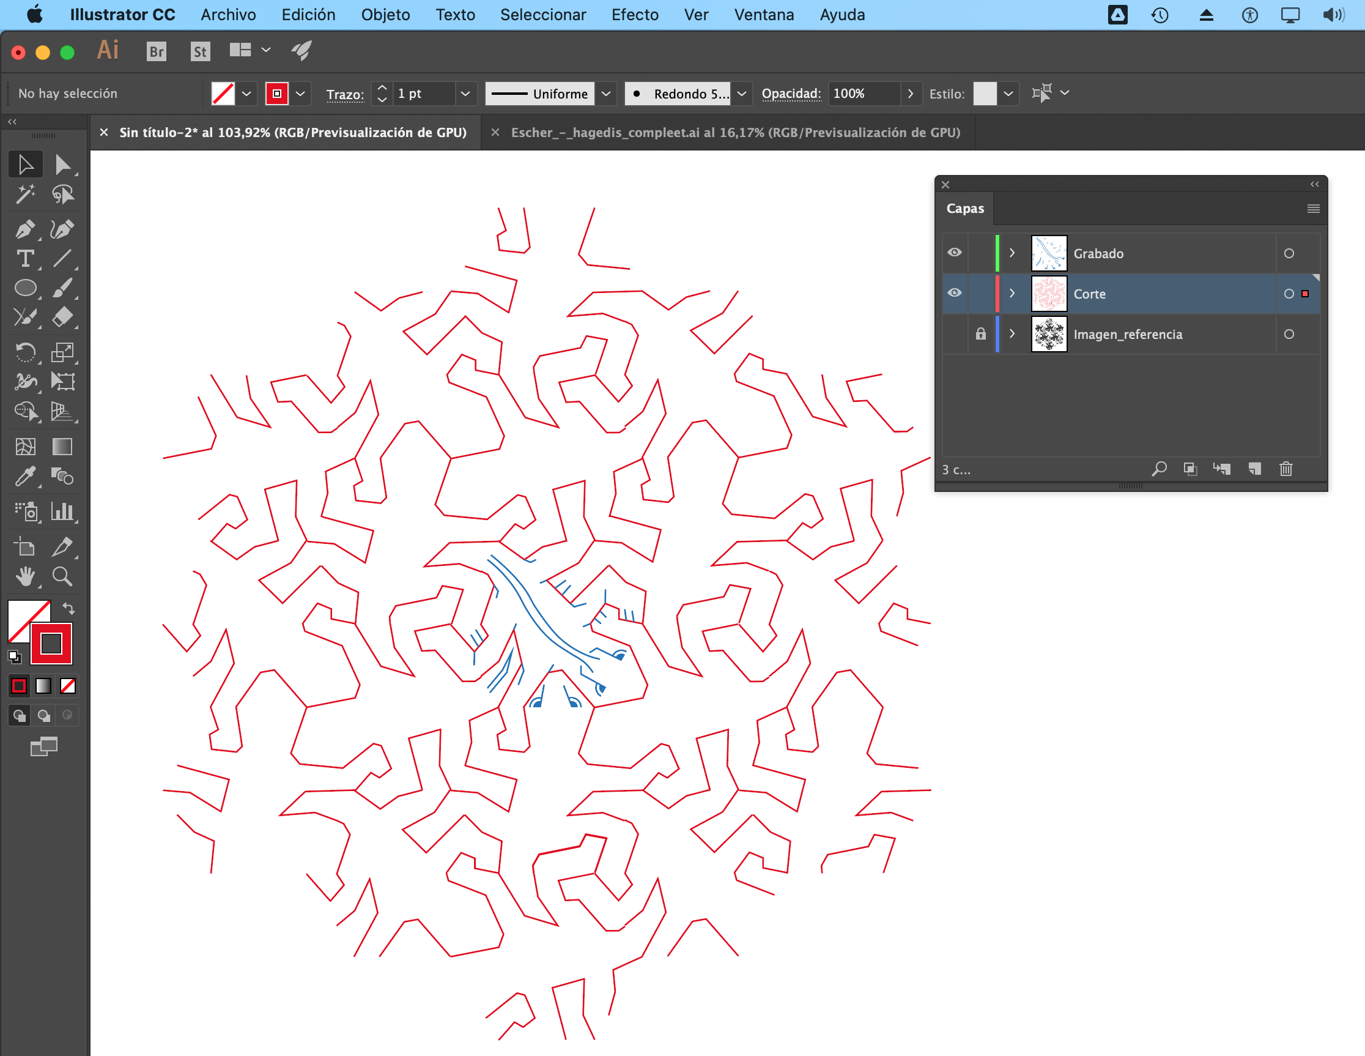The width and height of the screenshot is (1365, 1056).
Task: Make or release clipping mask in Capas
Action: point(1190,469)
